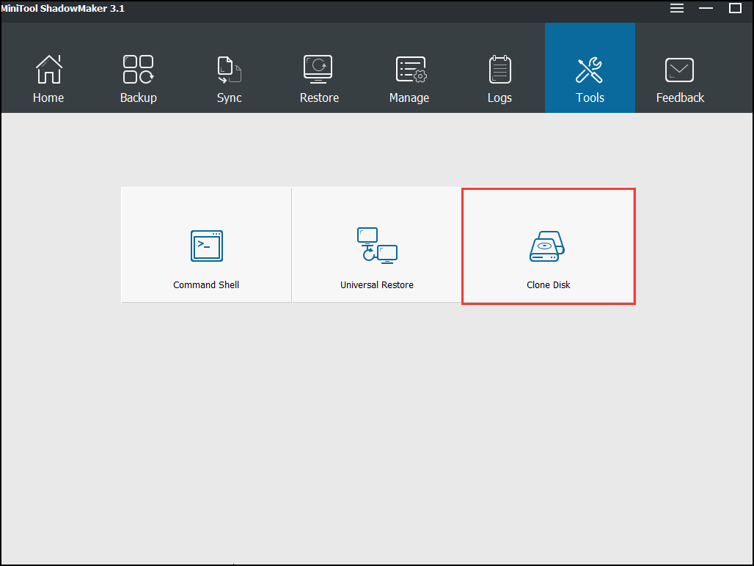Click the Command Shell label

tap(206, 285)
